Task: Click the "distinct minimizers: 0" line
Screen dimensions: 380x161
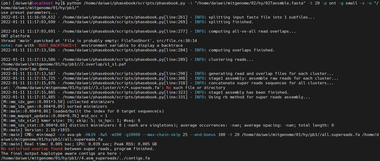Action: (x=167, y=125)
